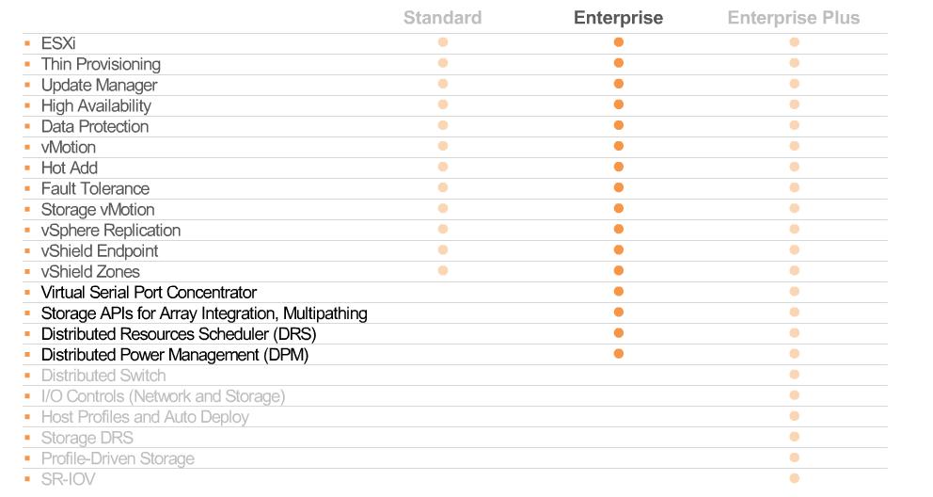Select the High Availability feature label
Screen dimensions: 933x497
(96, 106)
